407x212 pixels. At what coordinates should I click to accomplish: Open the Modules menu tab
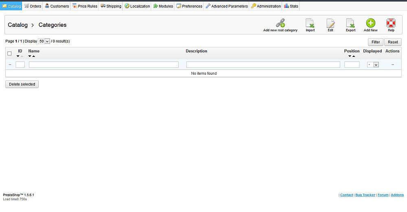(x=163, y=6)
